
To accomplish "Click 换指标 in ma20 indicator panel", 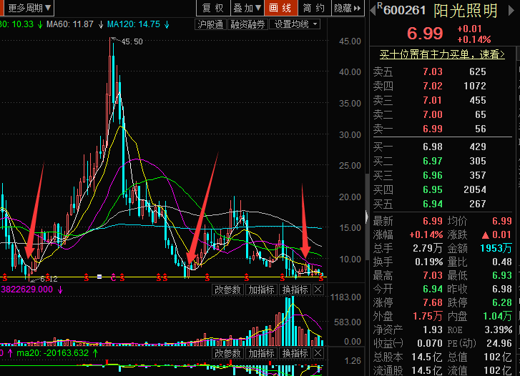I will click(x=295, y=353).
